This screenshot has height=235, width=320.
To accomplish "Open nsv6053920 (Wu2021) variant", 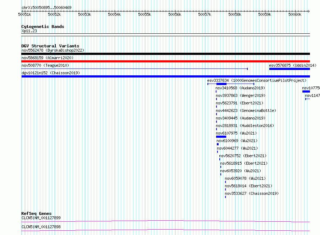I will pos(241,171).
